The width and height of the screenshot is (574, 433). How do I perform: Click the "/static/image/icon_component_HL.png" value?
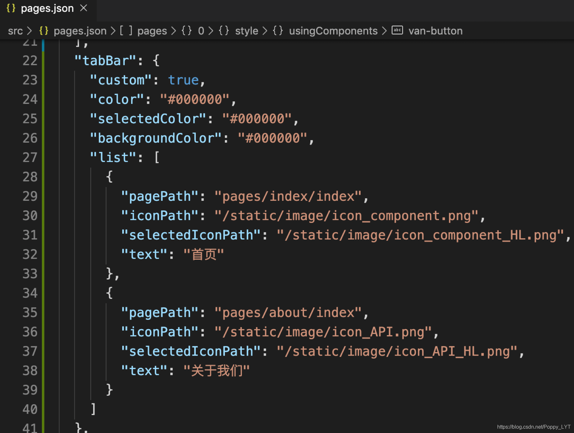tap(420, 235)
